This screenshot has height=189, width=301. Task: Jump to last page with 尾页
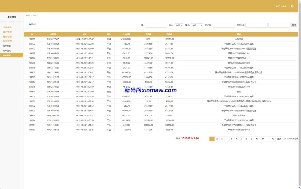tap(279, 139)
